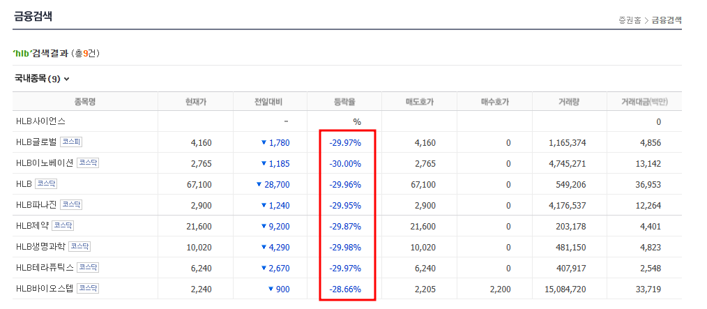
Task: Click the 코스닥 badge beside HLB이노베이션
Action: pos(88,163)
